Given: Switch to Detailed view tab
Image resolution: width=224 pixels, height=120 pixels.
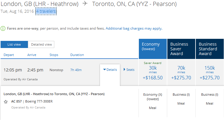Looking at the screenshot, I should [x=41, y=44].
